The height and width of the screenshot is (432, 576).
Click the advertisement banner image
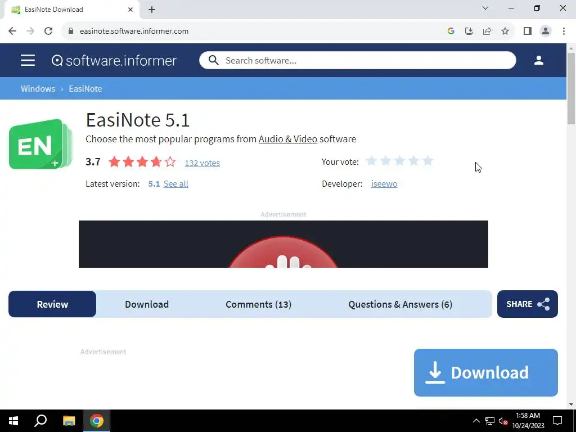(283, 244)
